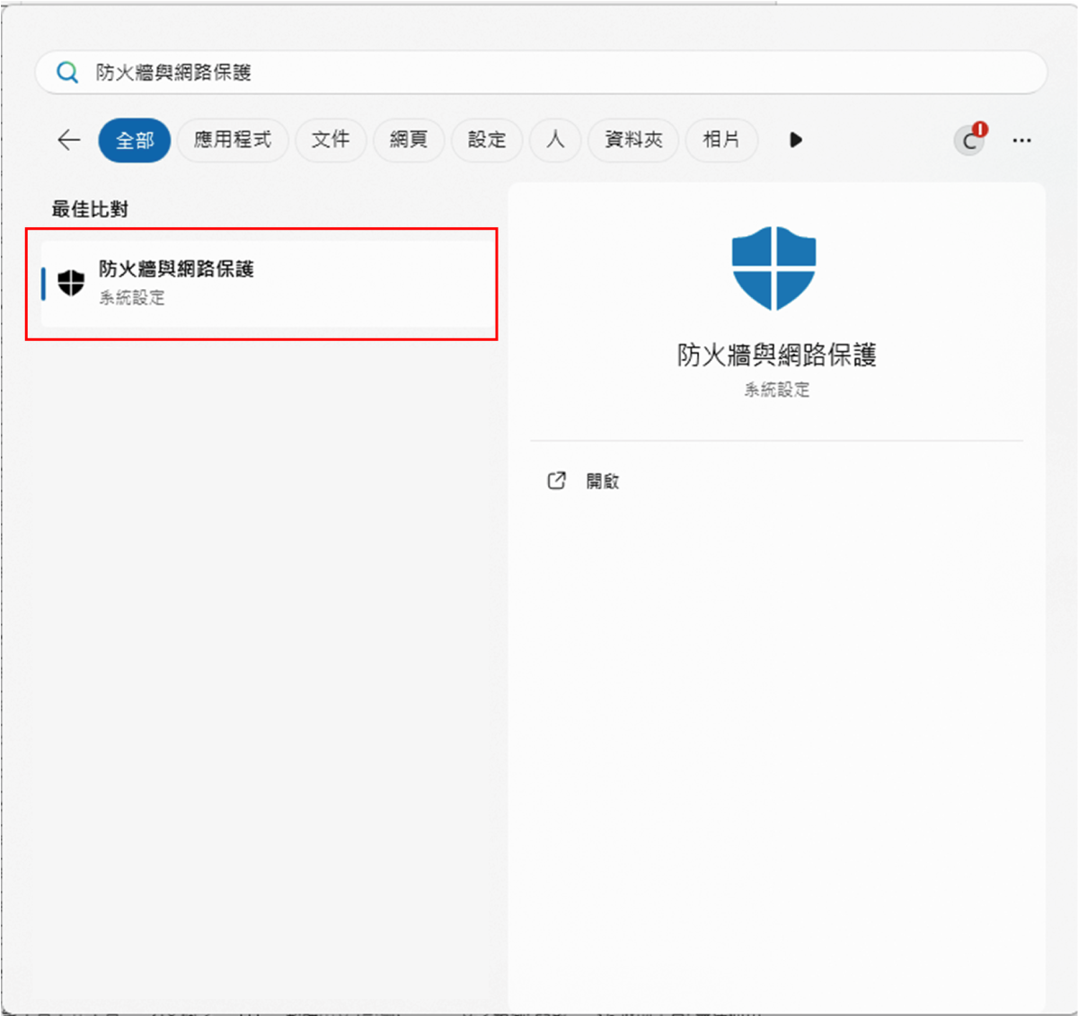Click the search box containing 防火牆與網路保護
The image size is (1078, 1016).
(541, 72)
